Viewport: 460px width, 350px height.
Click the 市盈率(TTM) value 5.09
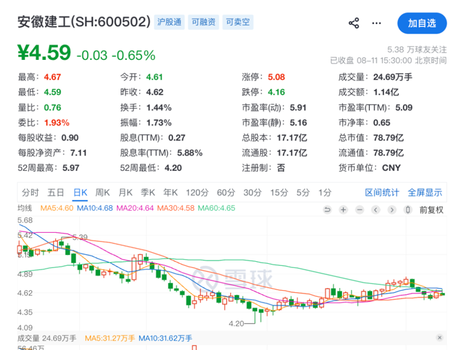tap(404, 107)
